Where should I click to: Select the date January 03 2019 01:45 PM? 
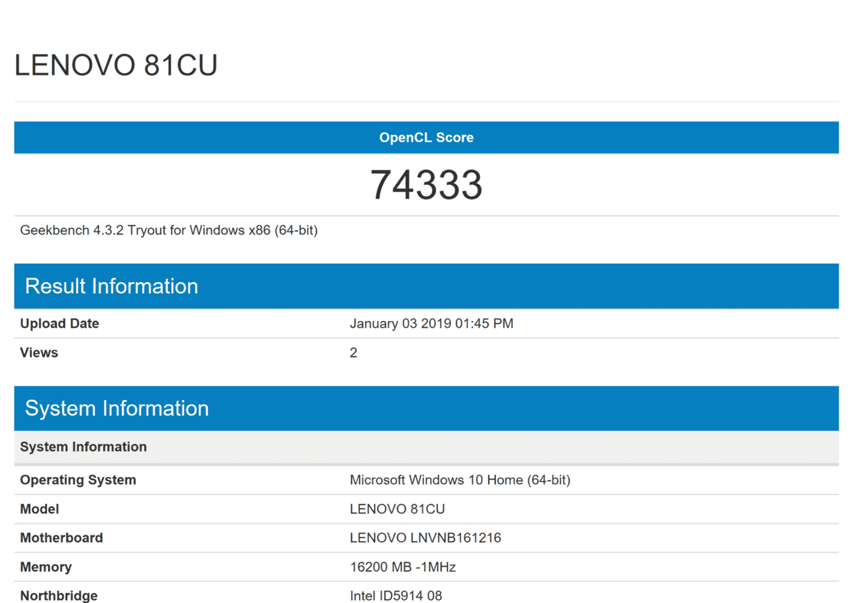pyautogui.click(x=431, y=323)
